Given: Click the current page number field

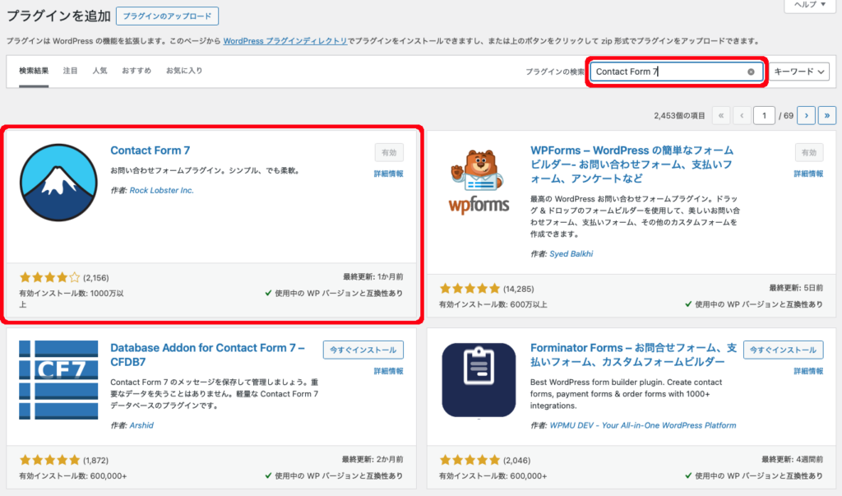Looking at the screenshot, I should pyautogui.click(x=765, y=116).
